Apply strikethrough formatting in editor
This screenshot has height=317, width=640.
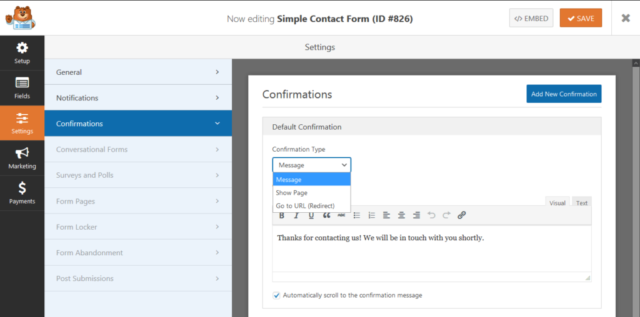click(341, 215)
